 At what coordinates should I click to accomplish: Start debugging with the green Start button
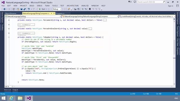42,9
